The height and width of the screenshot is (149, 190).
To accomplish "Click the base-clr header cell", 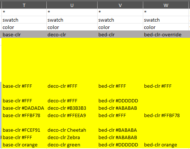I will 24,34.
